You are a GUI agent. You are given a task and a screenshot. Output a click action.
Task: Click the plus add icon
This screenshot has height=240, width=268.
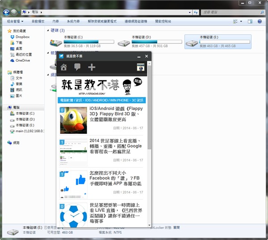click(92, 67)
